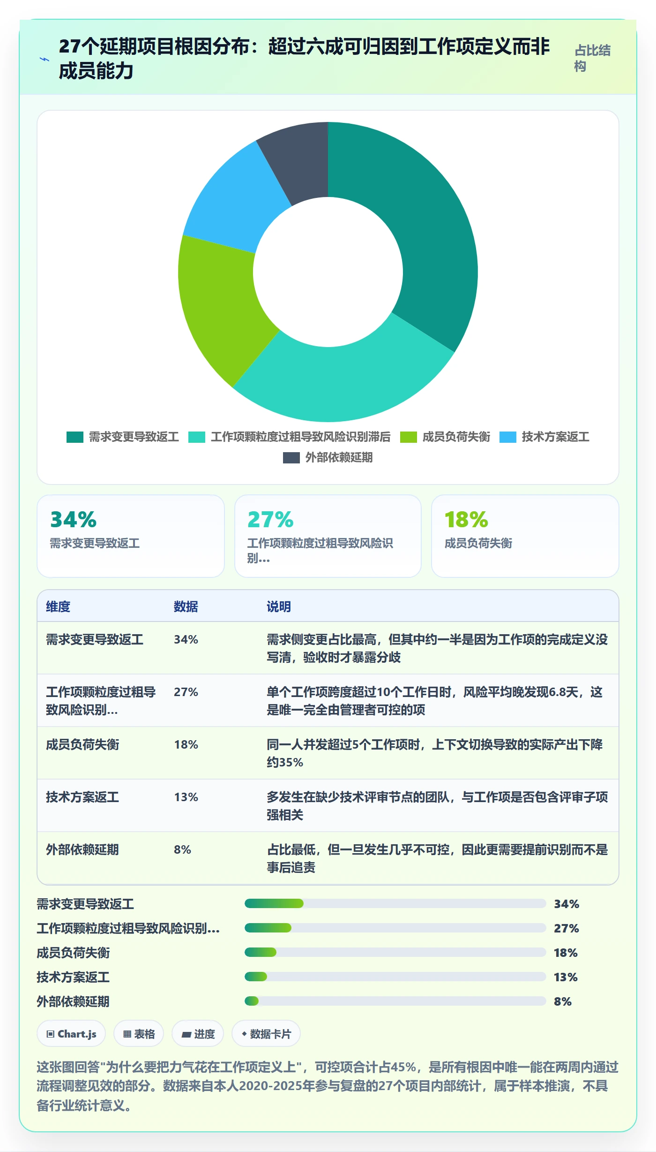Click the 8% progress bar for 外部依赖延期
656x1152 pixels.
[395, 1001]
